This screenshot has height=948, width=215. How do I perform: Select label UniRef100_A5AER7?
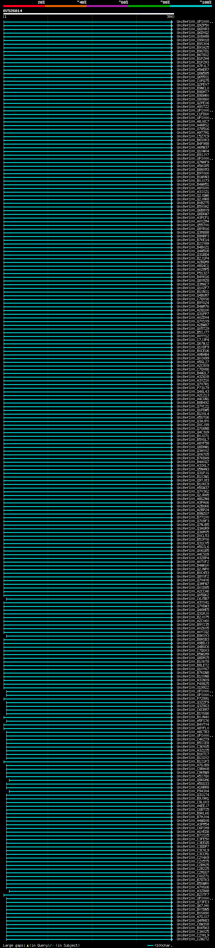[x=192, y=70]
